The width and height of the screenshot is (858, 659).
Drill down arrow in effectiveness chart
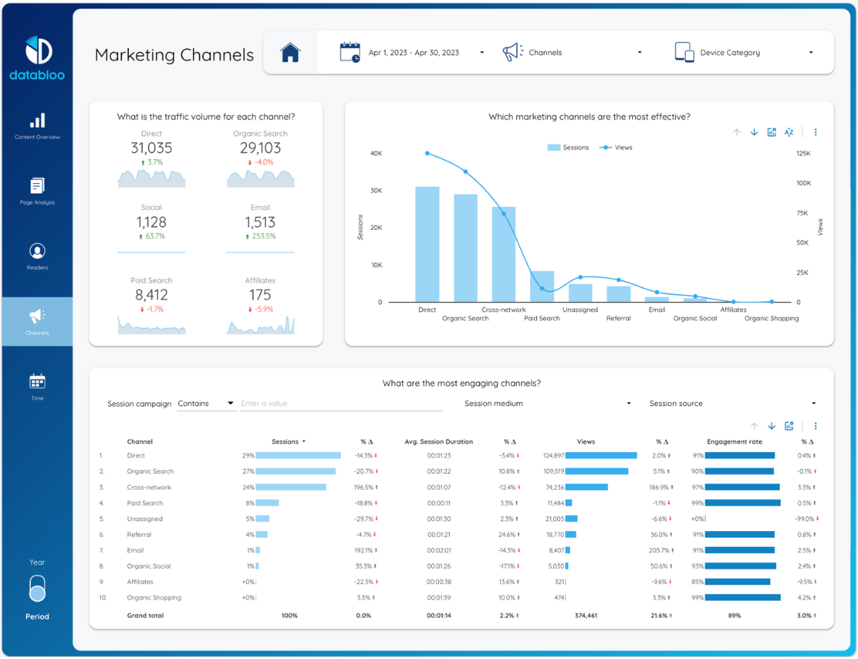[754, 133]
